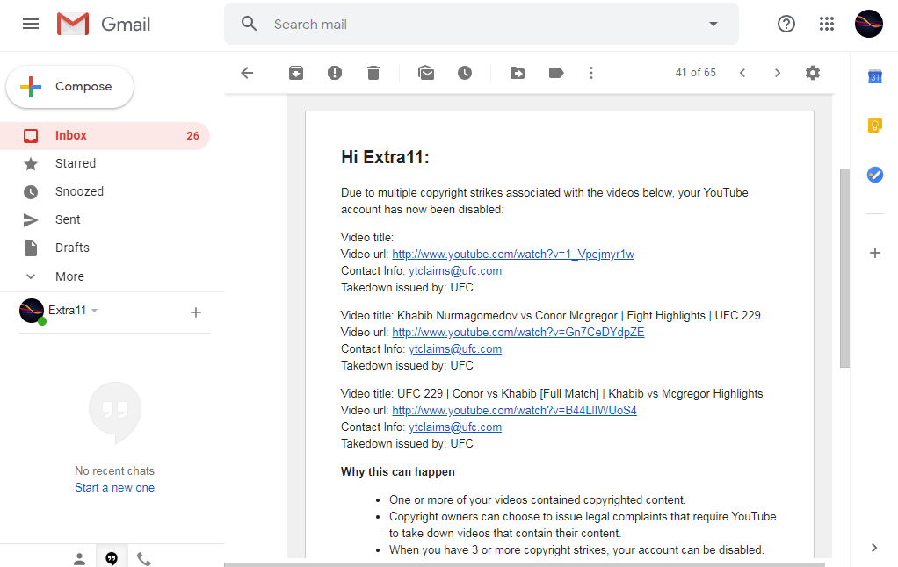The width and height of the screenshot is (898, 567).
Task: Hide the side panel chevron
Action: click(874, 548)
